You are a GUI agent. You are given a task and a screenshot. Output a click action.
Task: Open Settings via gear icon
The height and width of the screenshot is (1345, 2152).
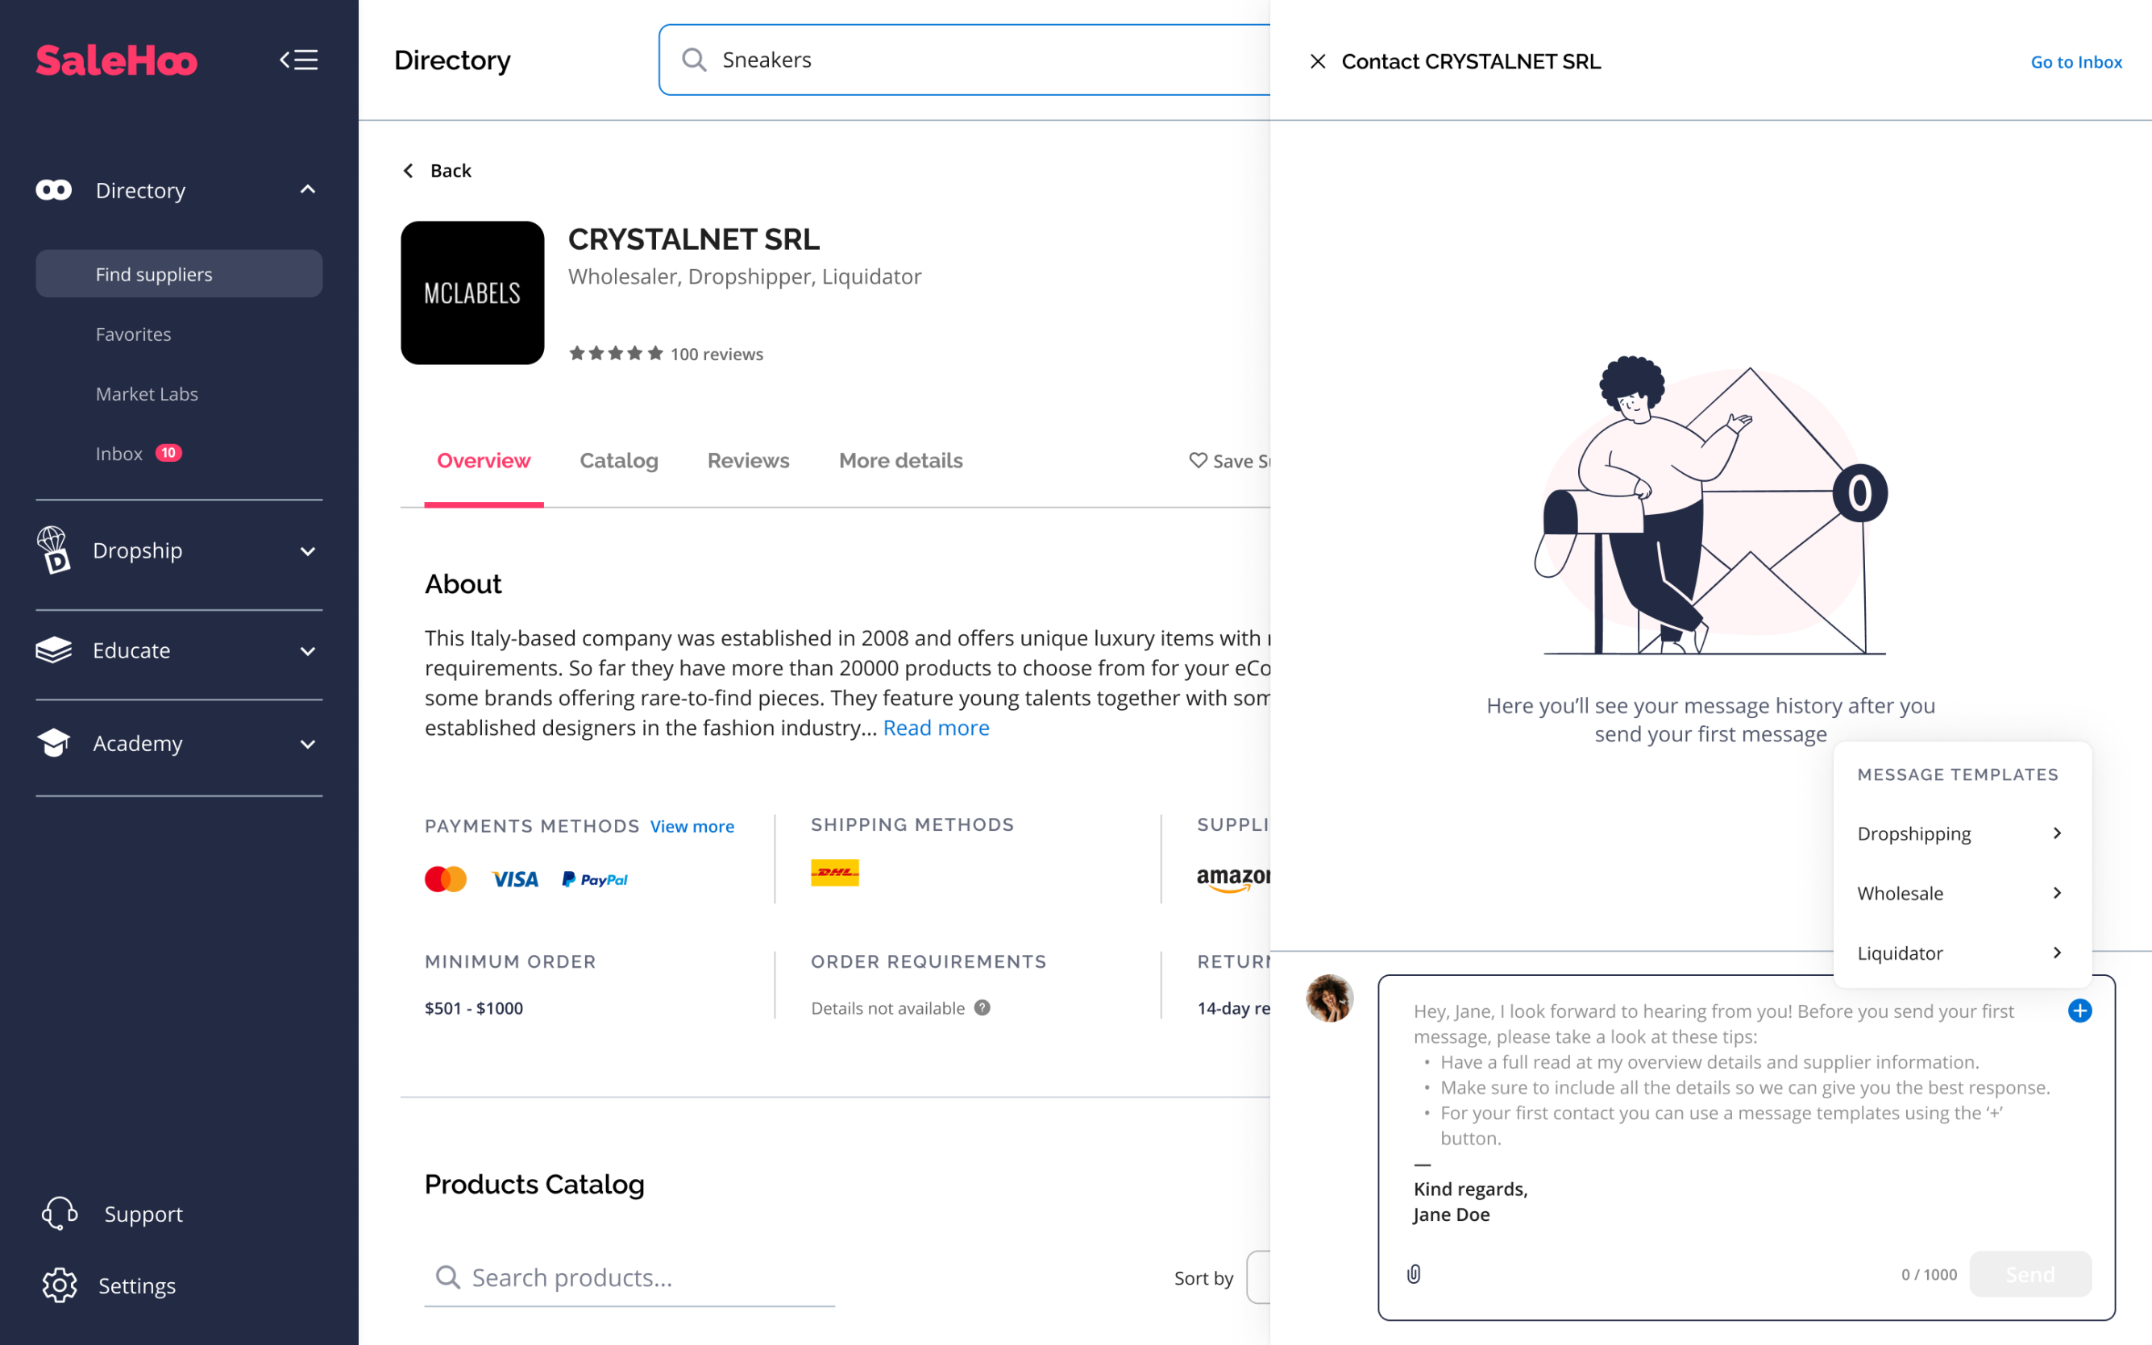pos(60,1285)
